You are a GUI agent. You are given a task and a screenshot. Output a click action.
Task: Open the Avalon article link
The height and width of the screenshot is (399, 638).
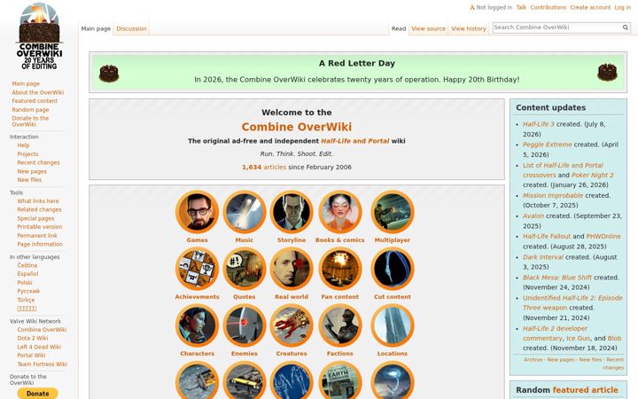pyautogui.click(x=533, y=216)
